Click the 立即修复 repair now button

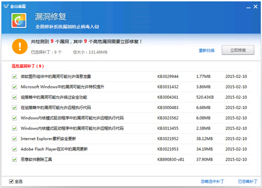coord(238,50)
